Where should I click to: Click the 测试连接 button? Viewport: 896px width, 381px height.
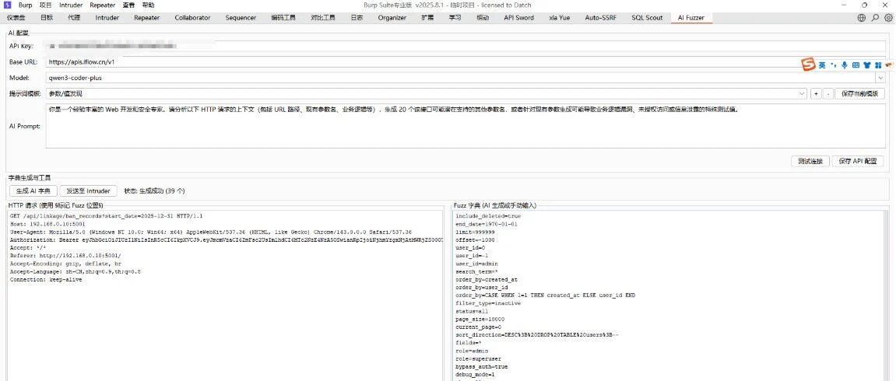click(x=810, y=162)
